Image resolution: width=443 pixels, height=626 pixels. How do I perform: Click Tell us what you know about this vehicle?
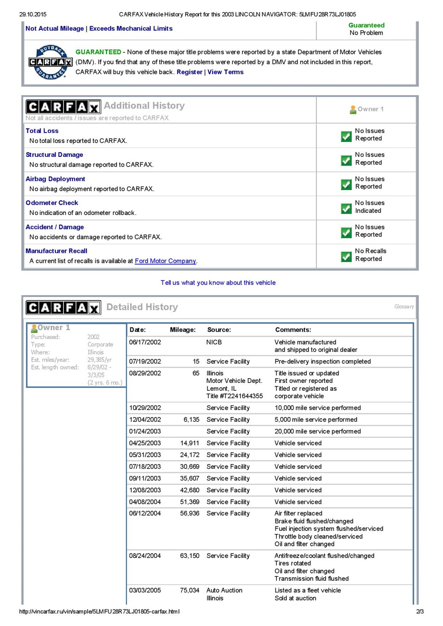pyautogui.click(x=218, y=283)
